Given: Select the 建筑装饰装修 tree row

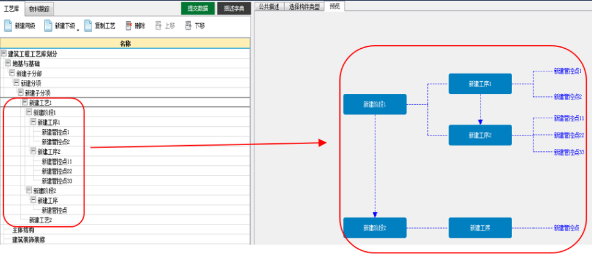Looking at the screenshot, I should click(29, 240).
